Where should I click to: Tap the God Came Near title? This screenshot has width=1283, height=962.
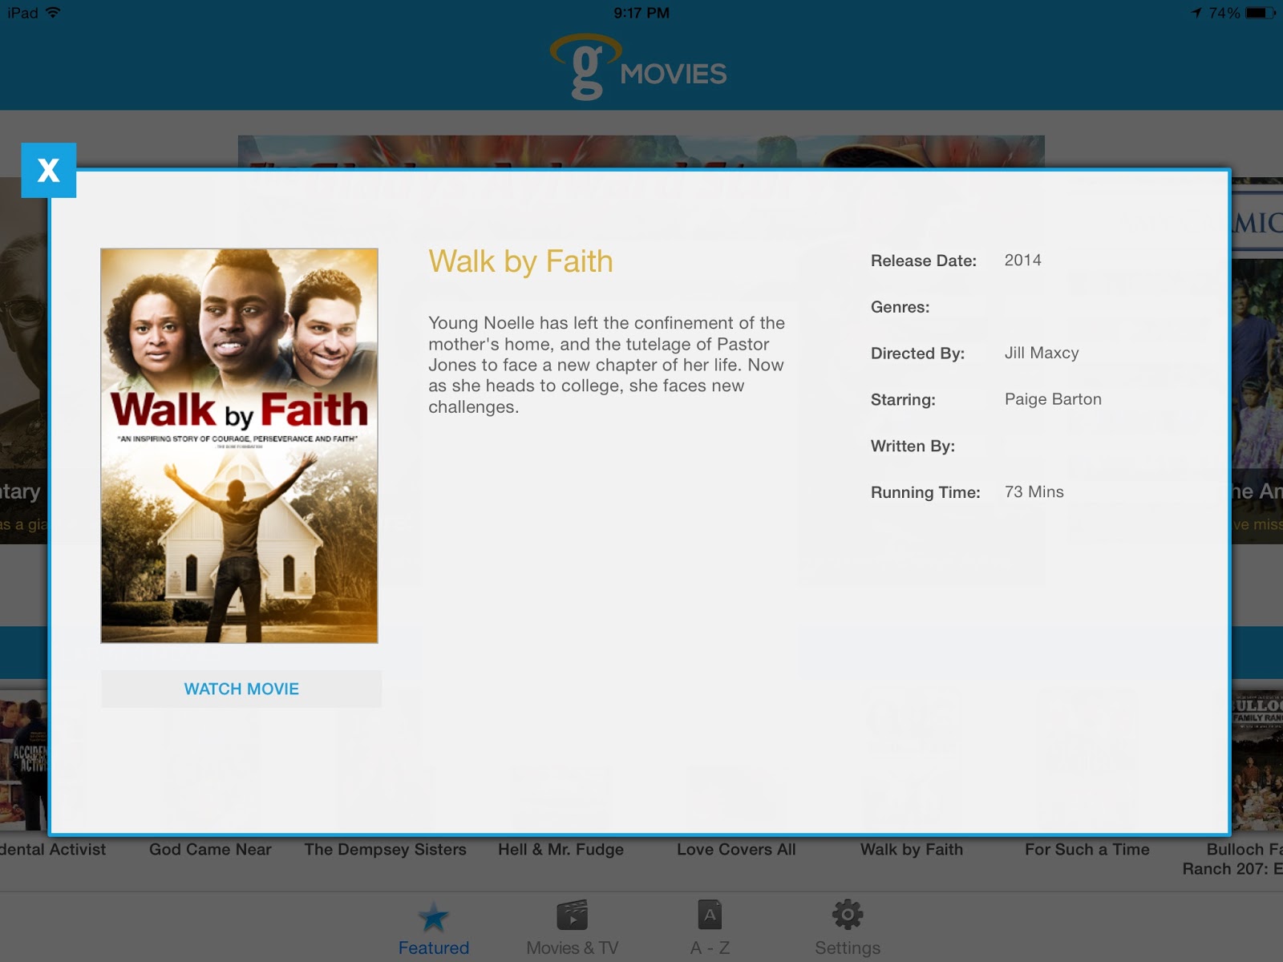pyautogui.click(x=210, y=850)
